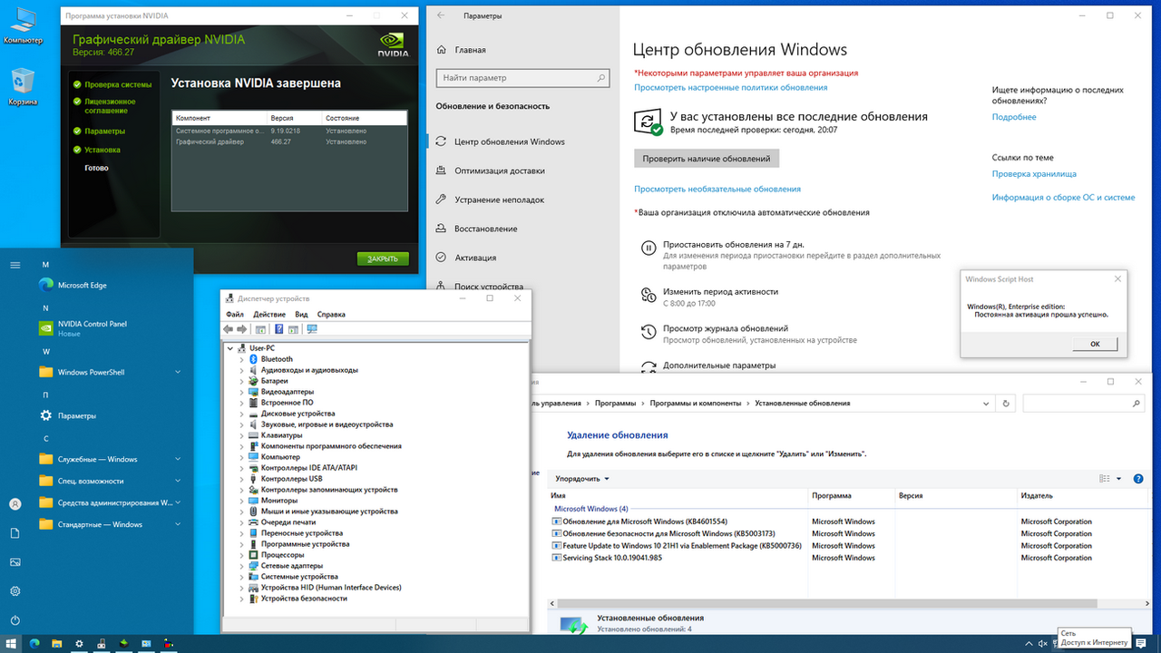Open File Explorer from the taskbar
This screenshot has height=653, width=1161.
tap(57, 643)
